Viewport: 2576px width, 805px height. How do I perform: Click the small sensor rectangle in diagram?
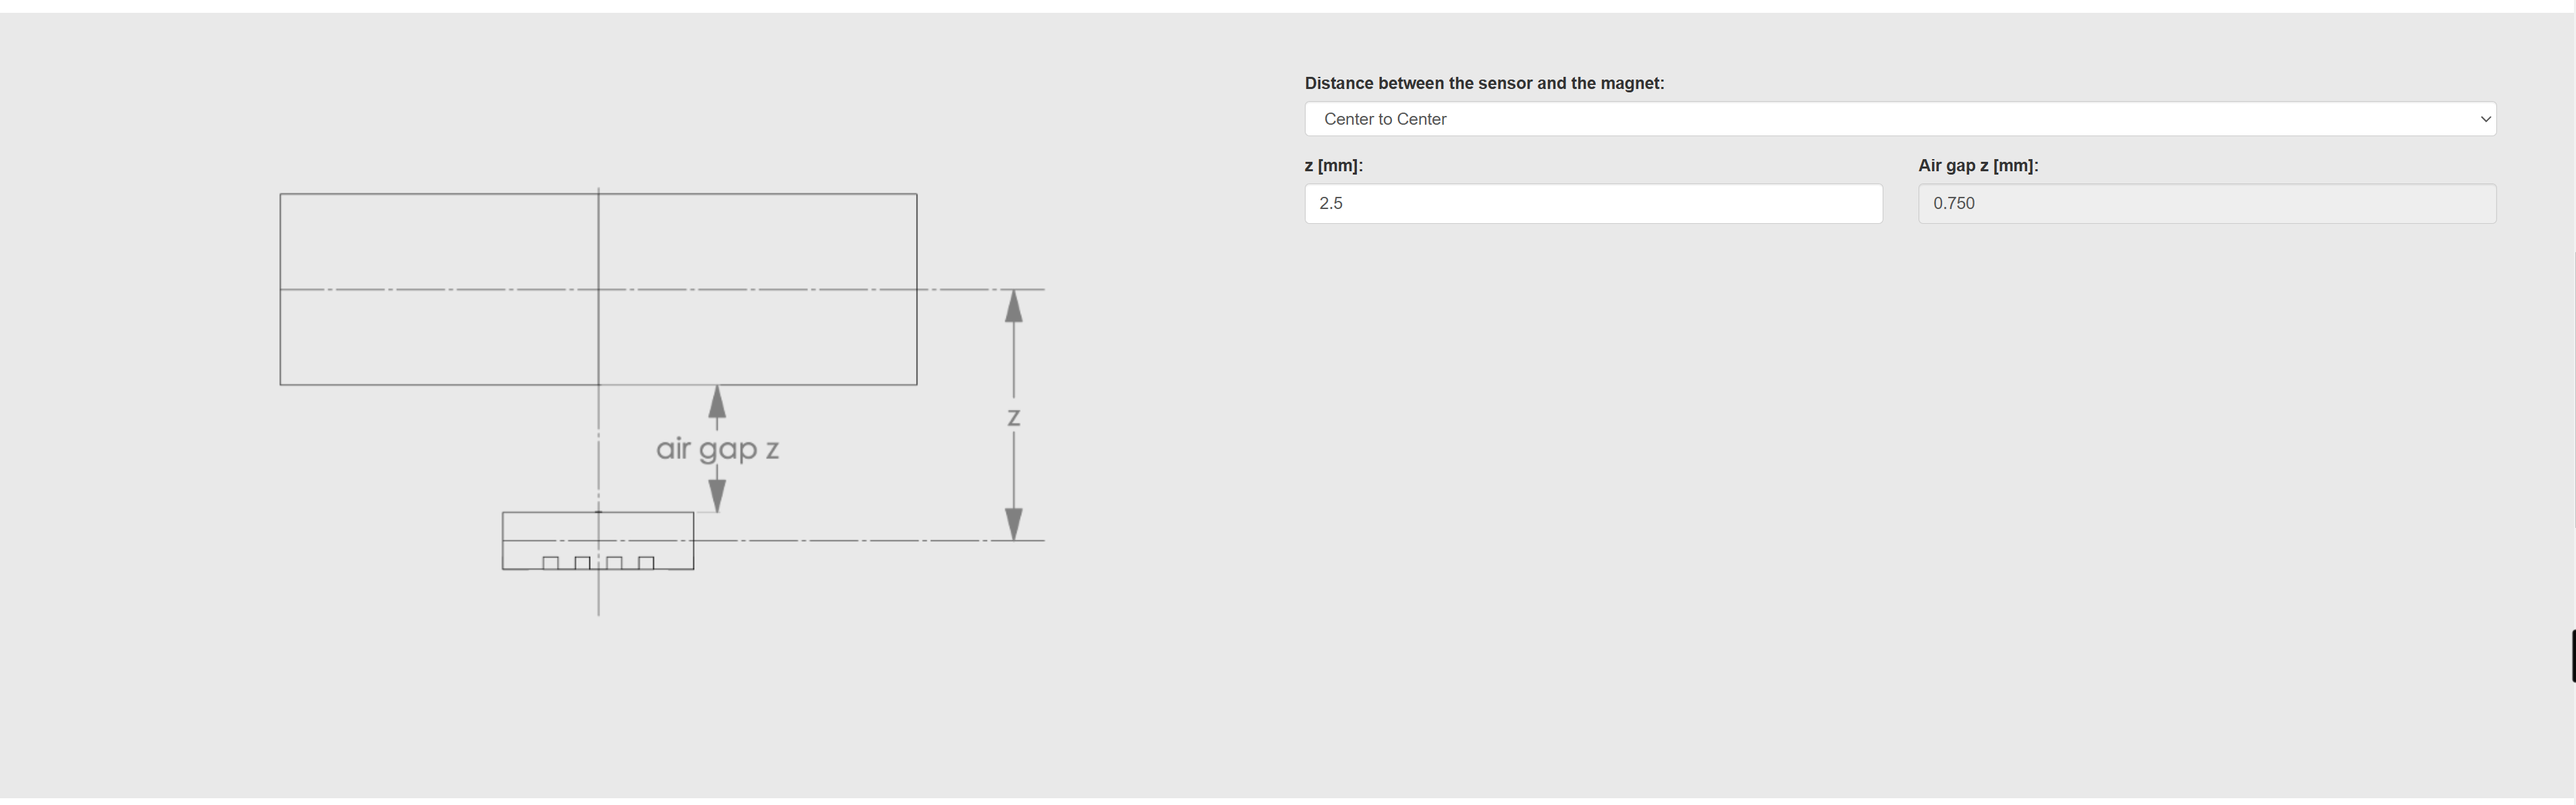coord(598,541)
